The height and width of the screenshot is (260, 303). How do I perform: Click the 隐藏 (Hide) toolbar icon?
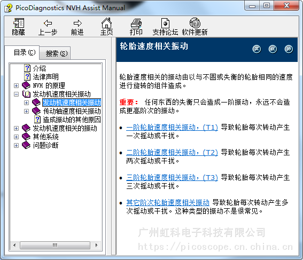[19, 23]
